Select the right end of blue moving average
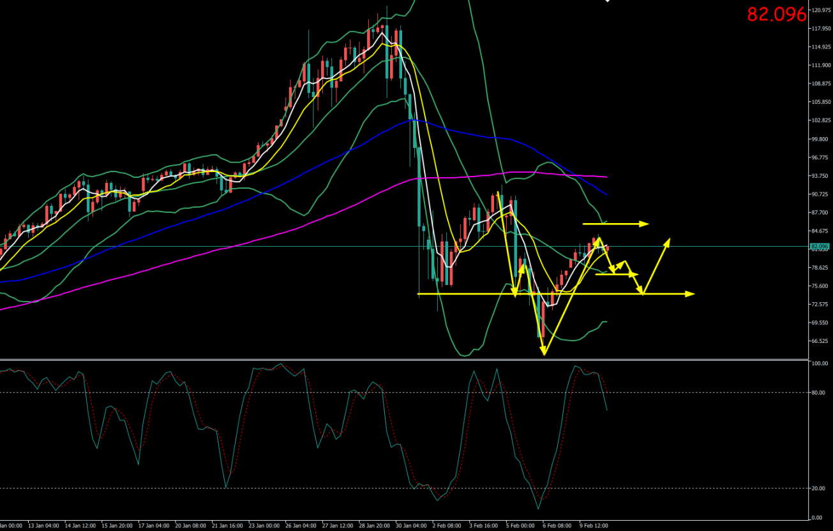 click(x=605, y=194)
